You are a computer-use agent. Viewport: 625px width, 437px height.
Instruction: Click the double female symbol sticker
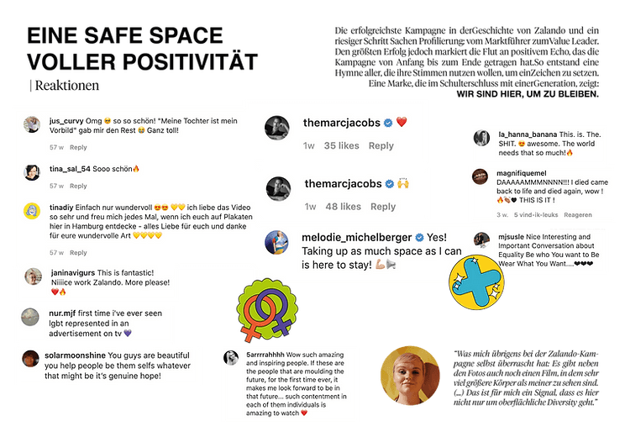267,311
